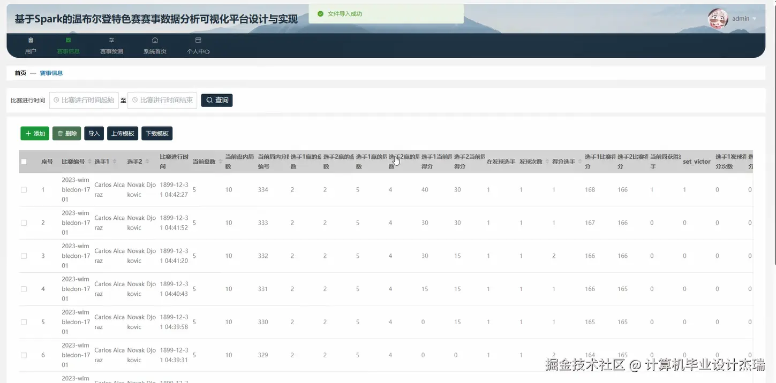Image resolution: width=776 pixels, height=383 pixels.
Task: Click the 导入 import button
Action: pos(94,133)
